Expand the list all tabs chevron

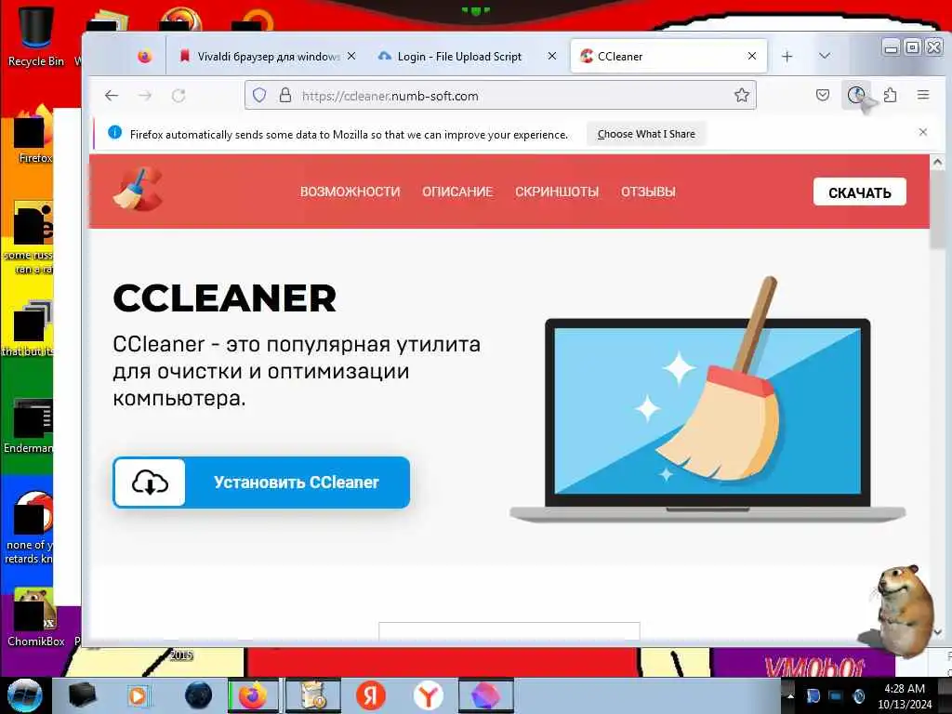pyautogui.click(x=824, y=56)
